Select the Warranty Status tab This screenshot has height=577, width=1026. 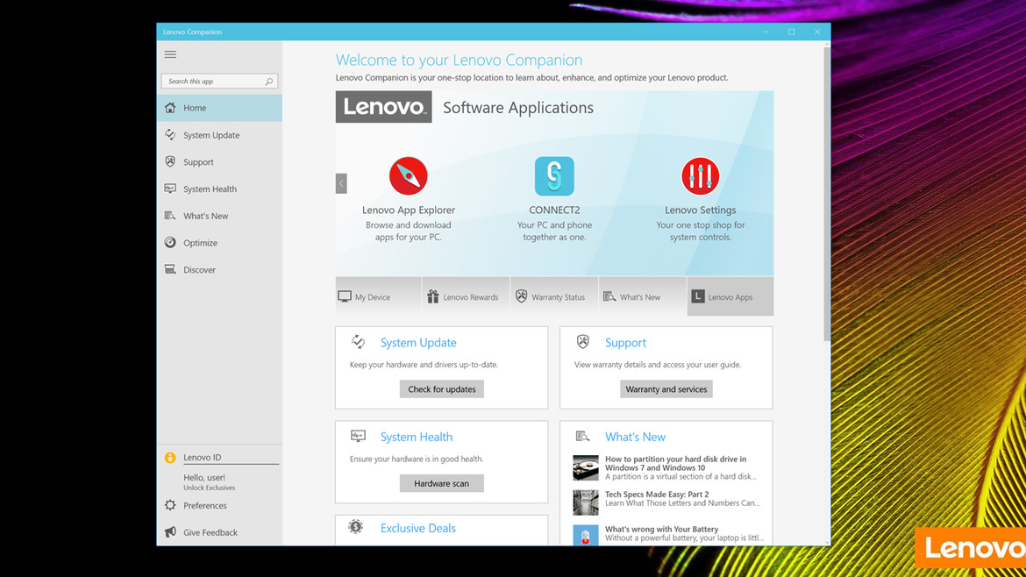554,296
